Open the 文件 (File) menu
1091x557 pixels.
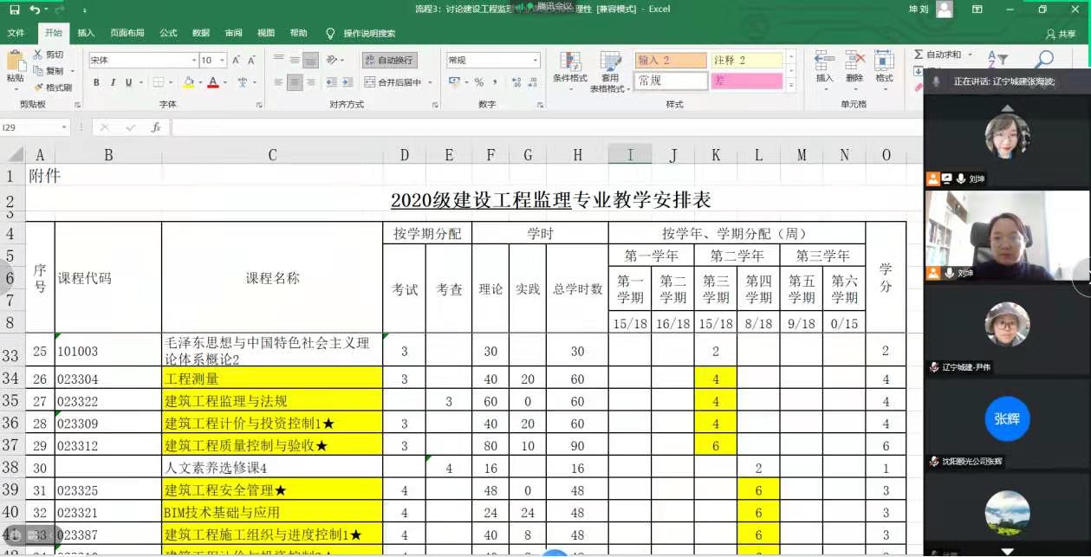pos(16,33)
